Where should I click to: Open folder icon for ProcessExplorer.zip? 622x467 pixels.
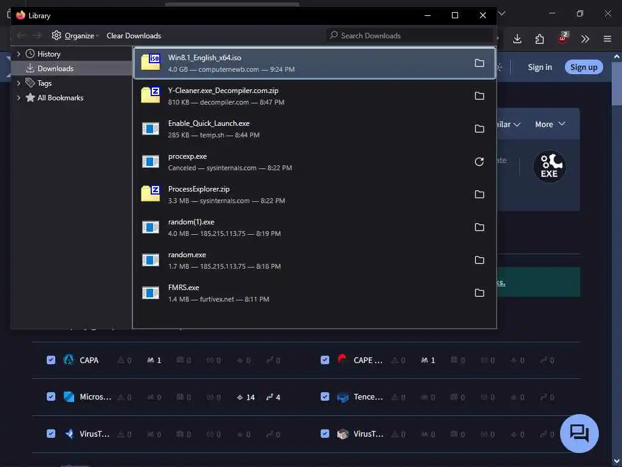click(479, 195)
